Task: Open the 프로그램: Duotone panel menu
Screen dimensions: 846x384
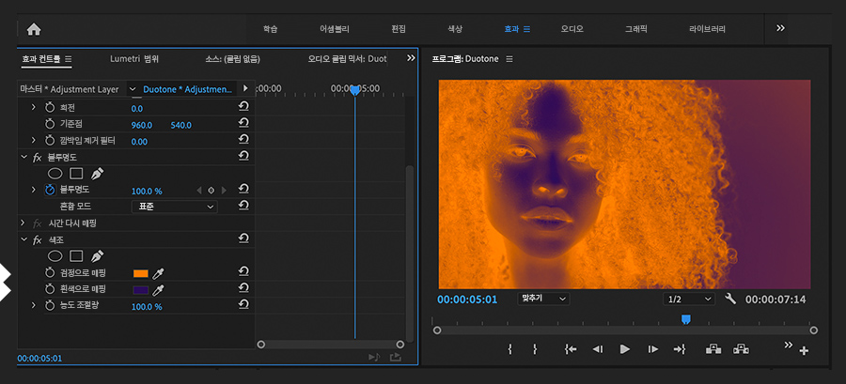Action: [509, 59]
